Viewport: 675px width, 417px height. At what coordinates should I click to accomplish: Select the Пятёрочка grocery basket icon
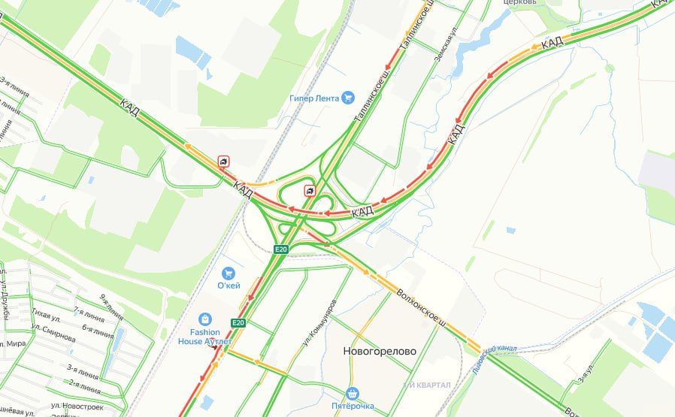point(353,393)
